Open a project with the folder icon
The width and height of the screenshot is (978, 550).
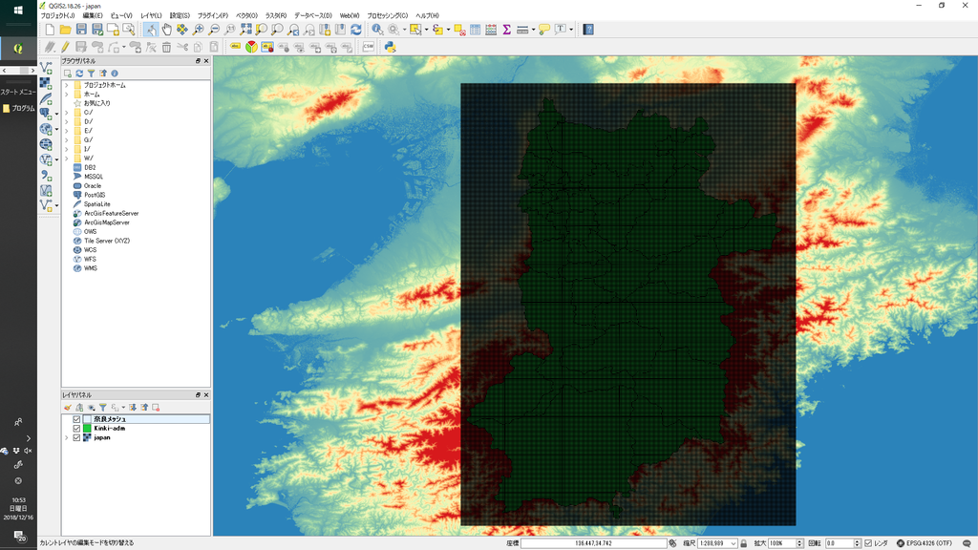point(66,30)
